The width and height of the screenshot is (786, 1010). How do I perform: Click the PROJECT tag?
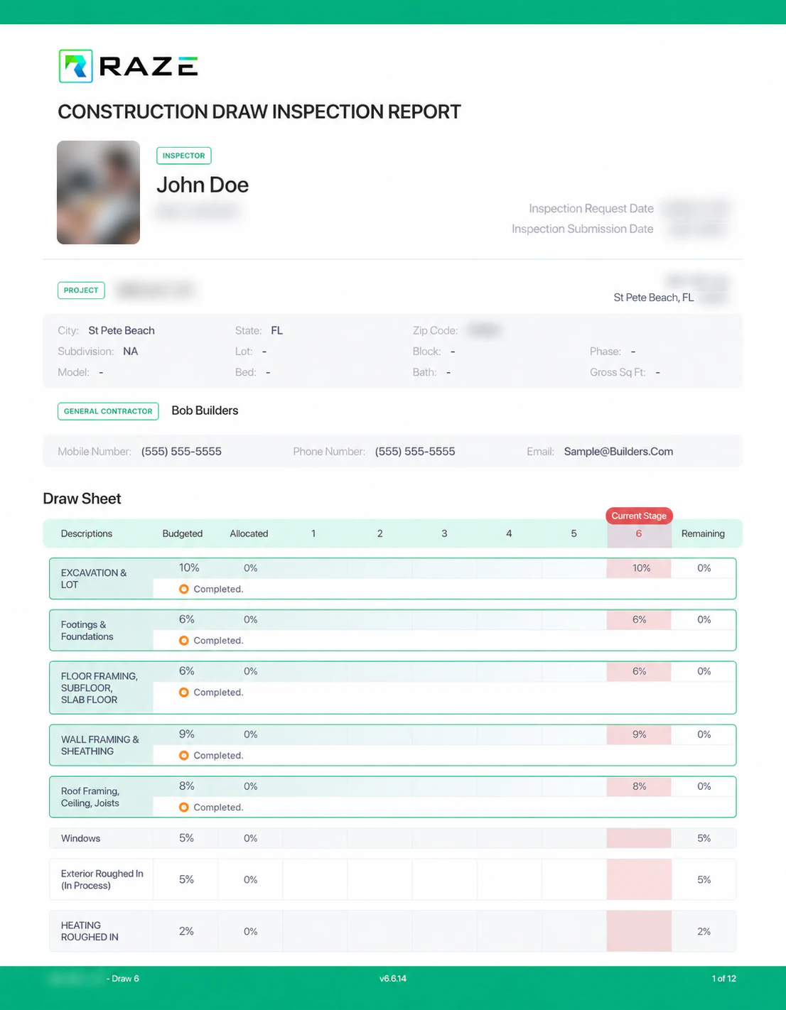[81, 290]
